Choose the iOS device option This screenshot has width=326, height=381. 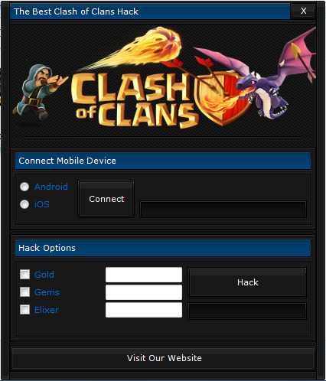coord(24,204)
